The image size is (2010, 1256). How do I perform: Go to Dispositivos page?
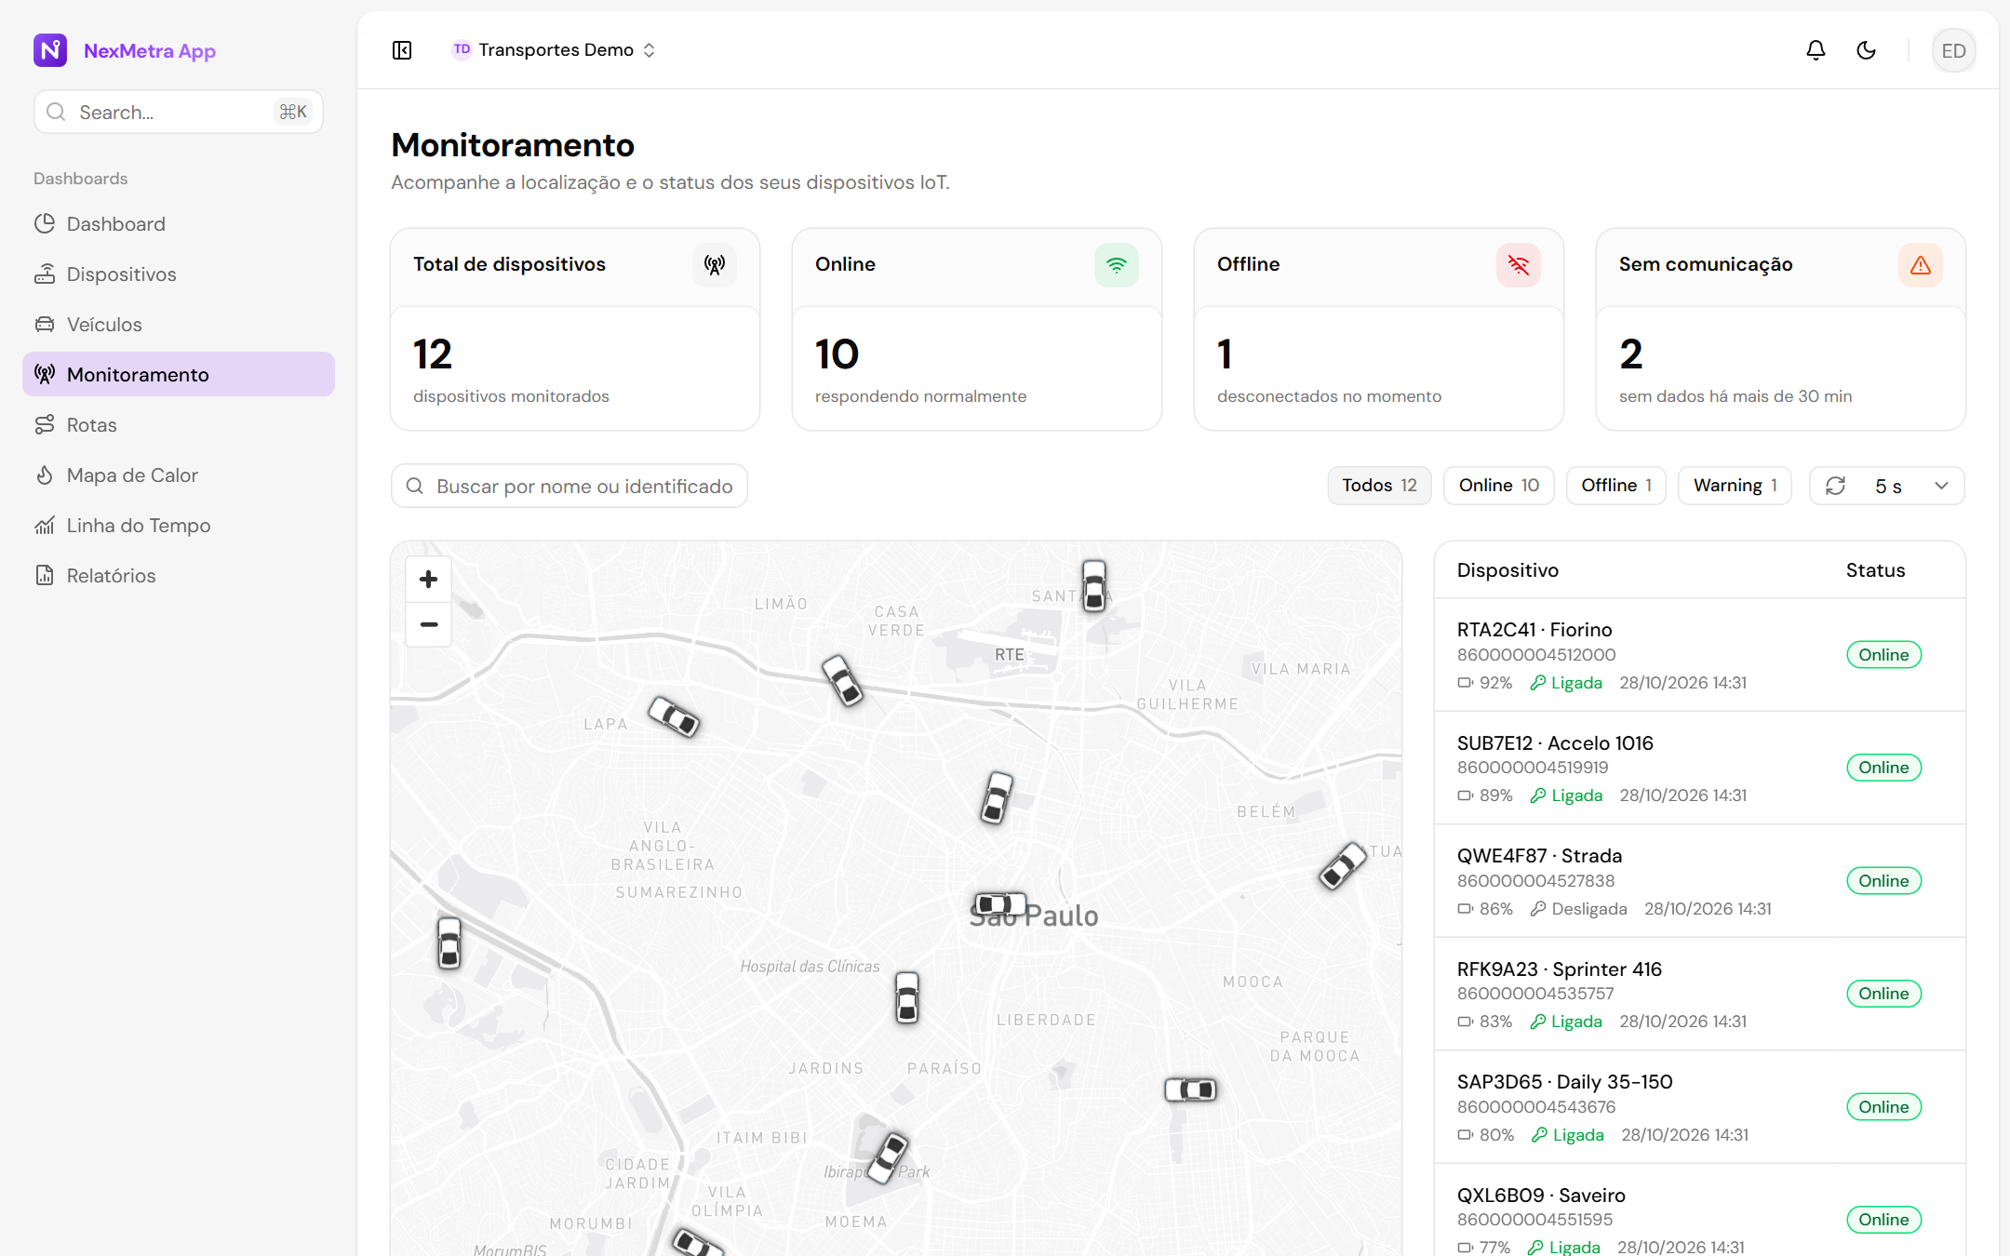click(x=179, y=274)
